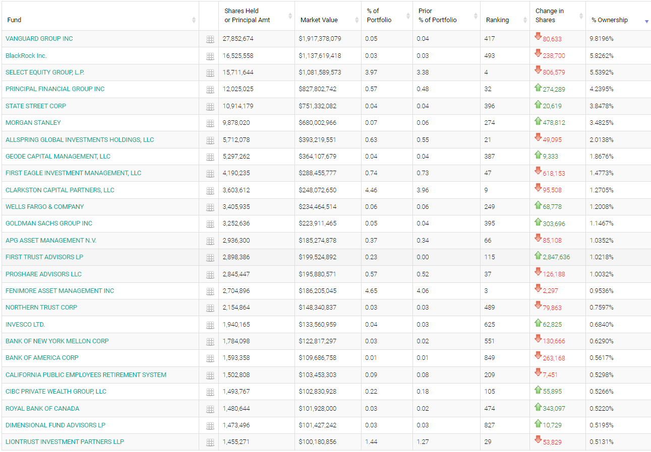651x452 pixels.
Task: Open grid icon for NORTHERN TRUST CORP
Action: point(210,308)
